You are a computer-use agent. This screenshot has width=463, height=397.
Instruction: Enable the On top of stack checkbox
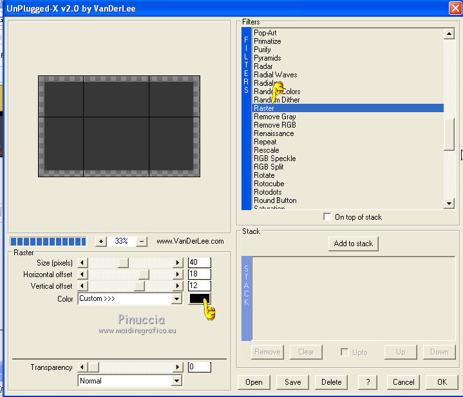(328, 217)
